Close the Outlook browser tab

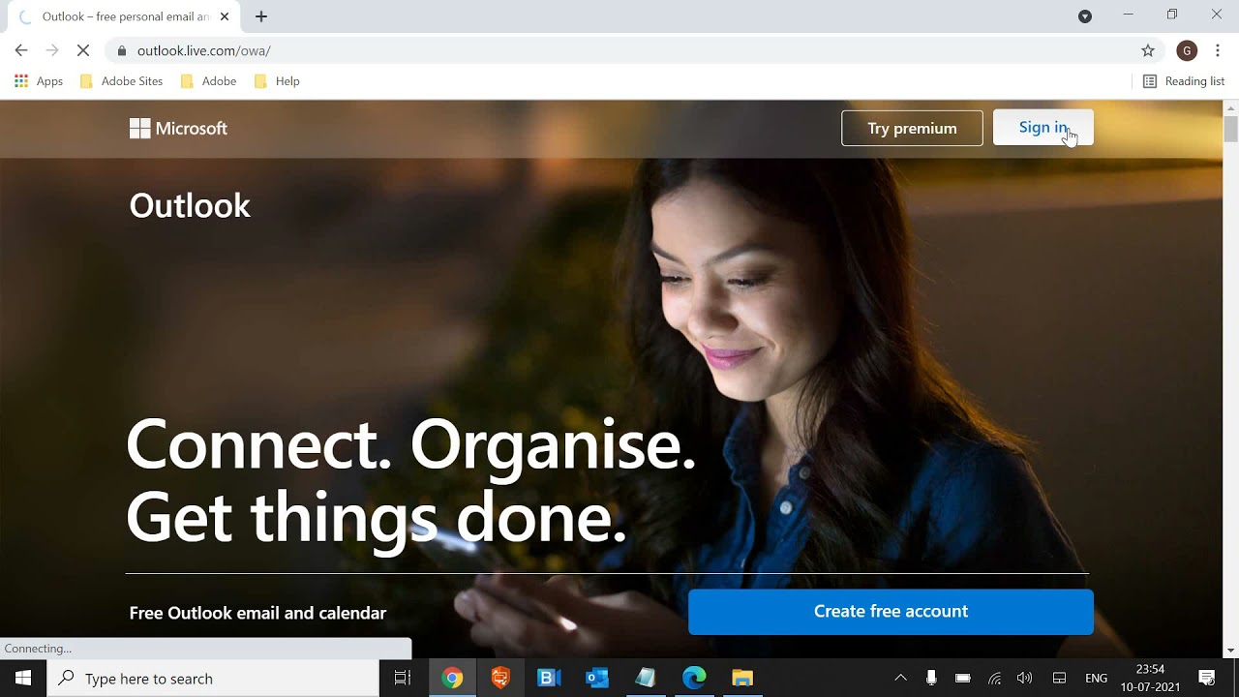coord(226,16)
